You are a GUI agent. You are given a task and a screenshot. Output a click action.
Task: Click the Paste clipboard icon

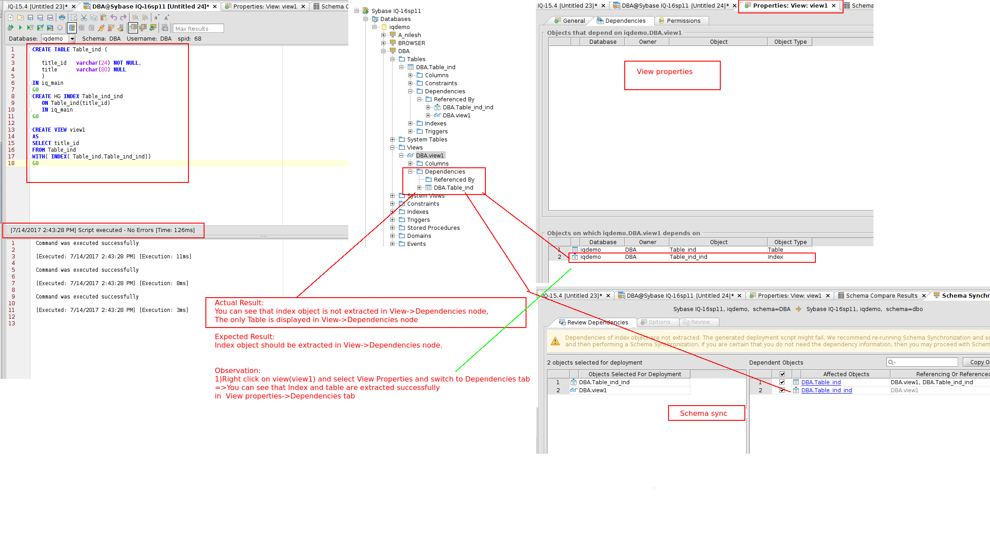point(104,17)
